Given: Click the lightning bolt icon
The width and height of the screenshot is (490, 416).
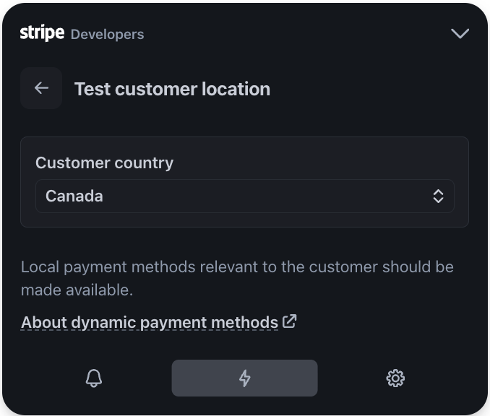Looking at the screenshot, I should coord(244,378).
